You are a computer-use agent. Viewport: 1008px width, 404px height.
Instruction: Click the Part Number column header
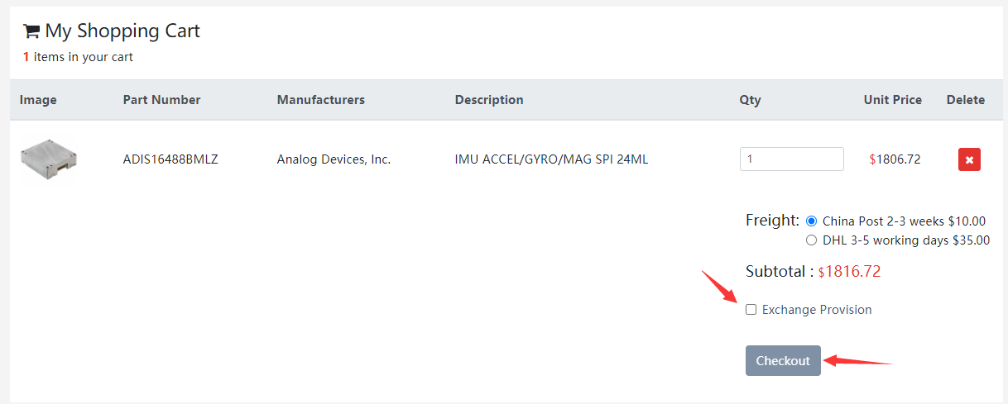[x=161, y=100]
